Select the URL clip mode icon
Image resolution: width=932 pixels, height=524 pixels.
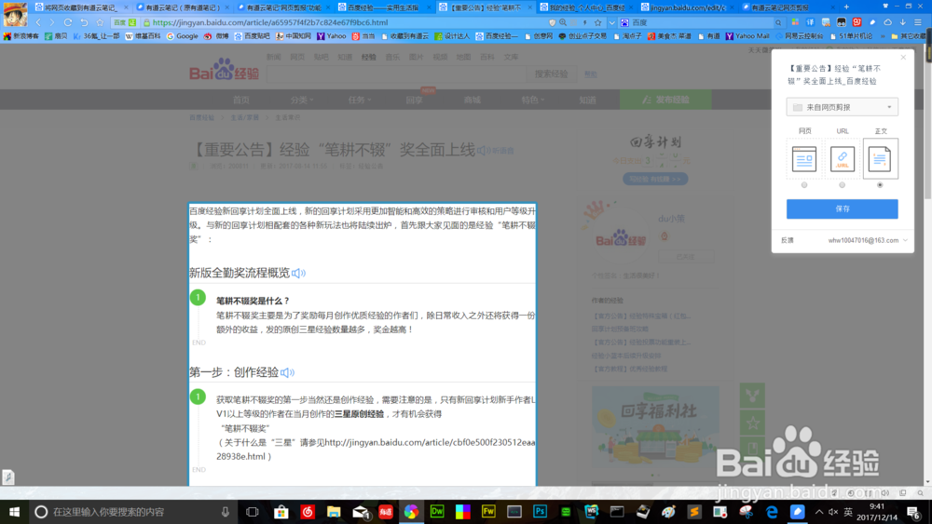click(x=843, y=159)
